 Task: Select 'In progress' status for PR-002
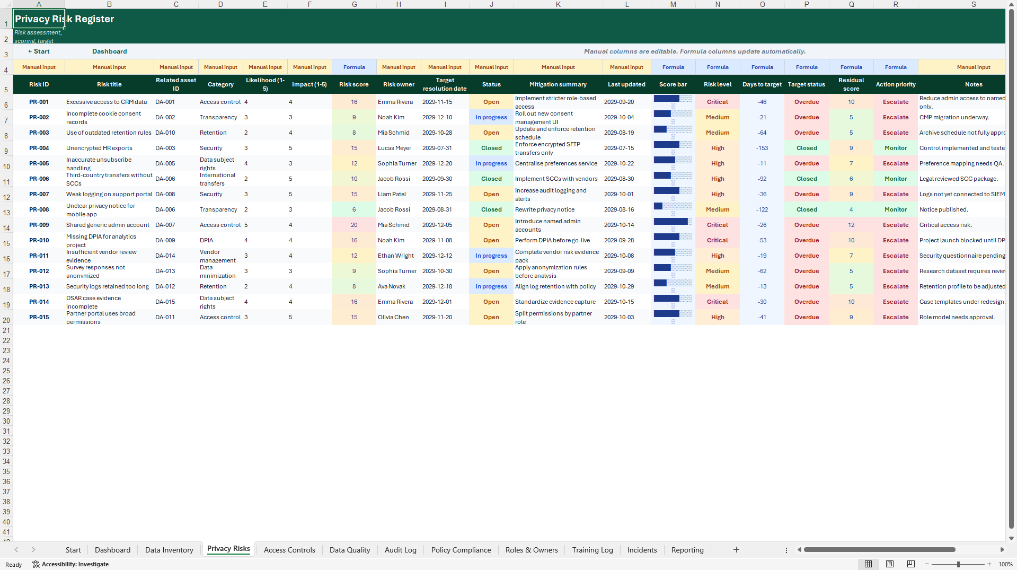coord(491,117)
